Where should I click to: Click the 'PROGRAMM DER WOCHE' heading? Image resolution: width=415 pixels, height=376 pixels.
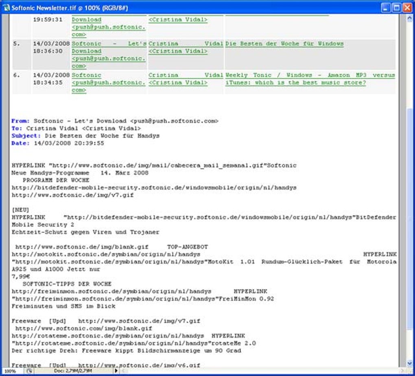point(56,180)
